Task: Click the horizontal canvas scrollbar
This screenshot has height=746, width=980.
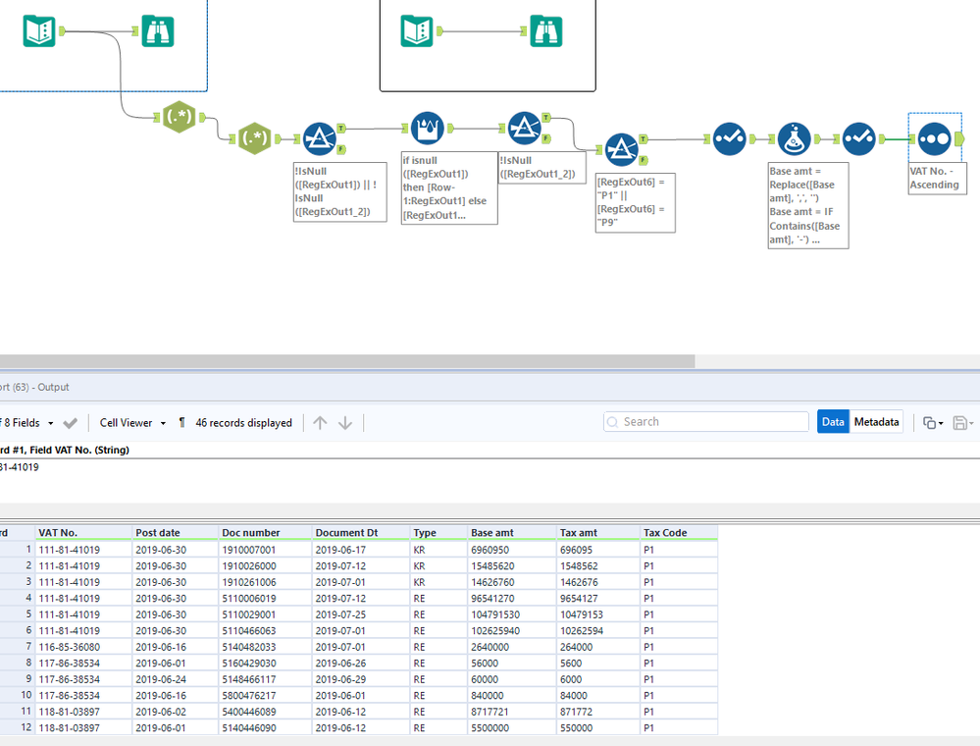Action: point(347,361)
